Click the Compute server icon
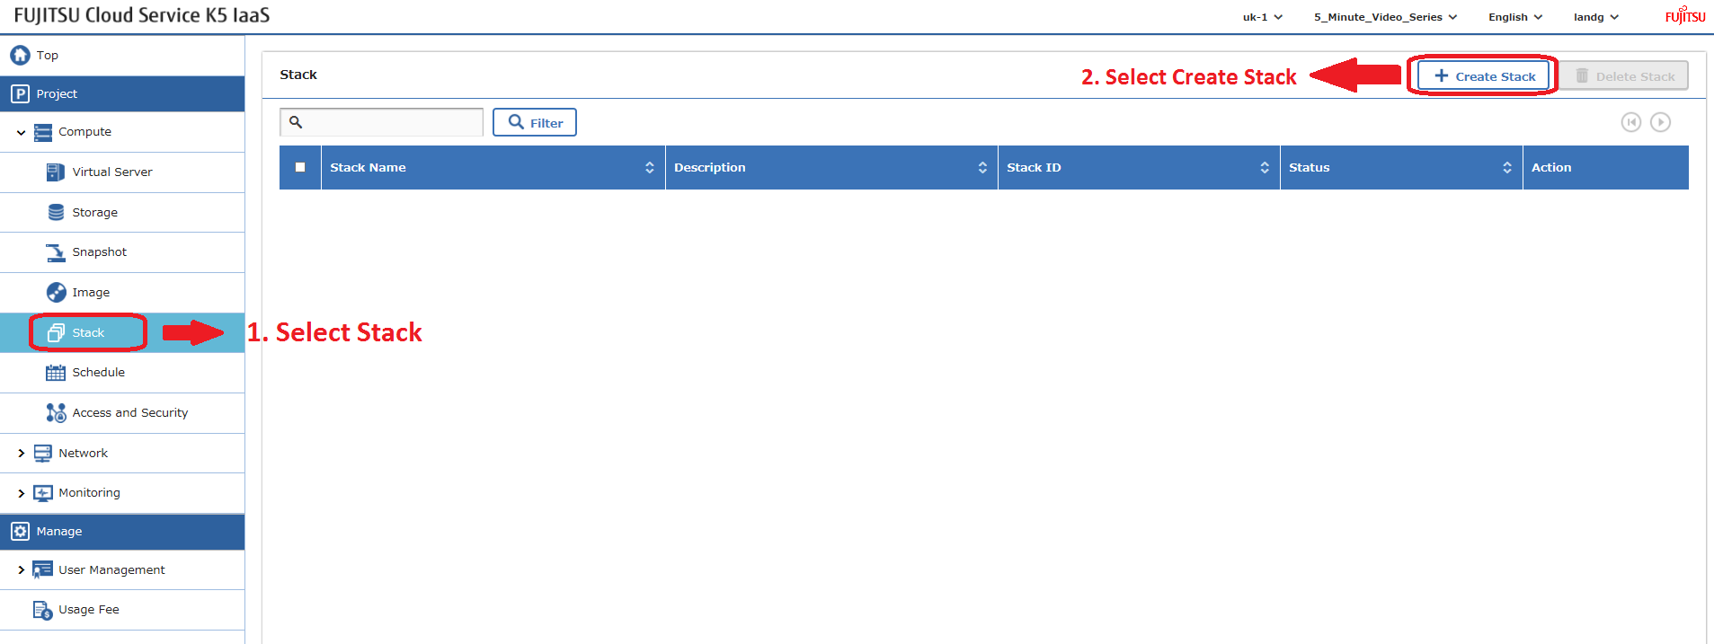The width and height of the screenshot is (1714, 644). 43,132
